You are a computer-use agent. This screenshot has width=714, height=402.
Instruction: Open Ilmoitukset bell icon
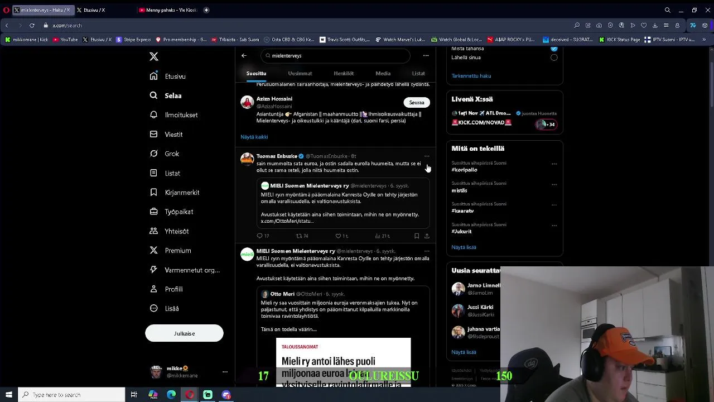point(153,114)
